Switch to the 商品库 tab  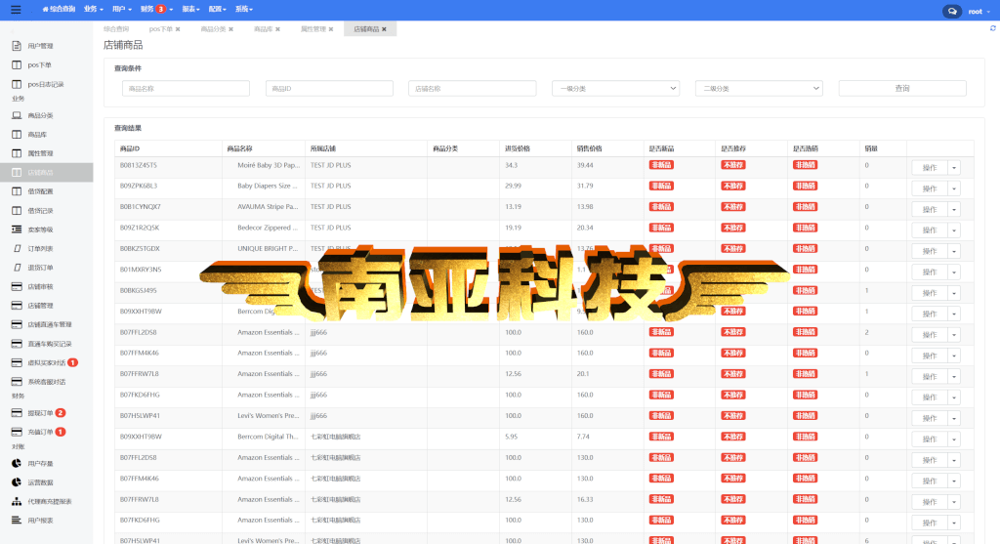tap(263, 28)
